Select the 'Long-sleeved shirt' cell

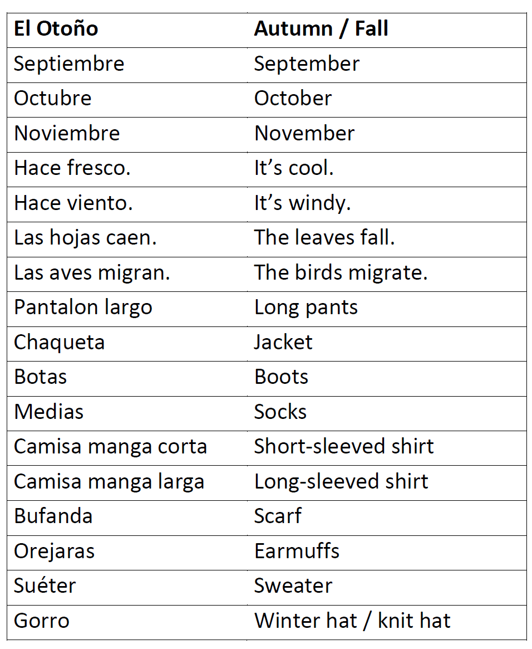[341, 482]
